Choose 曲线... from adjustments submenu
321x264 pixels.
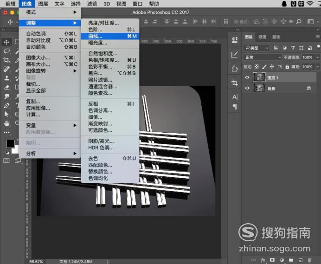point(110,36)
